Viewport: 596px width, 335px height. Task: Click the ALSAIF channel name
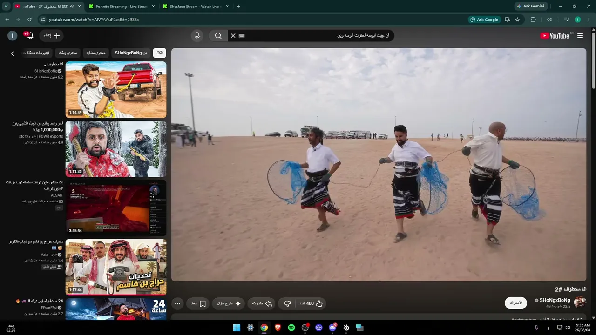click(57, 195)
